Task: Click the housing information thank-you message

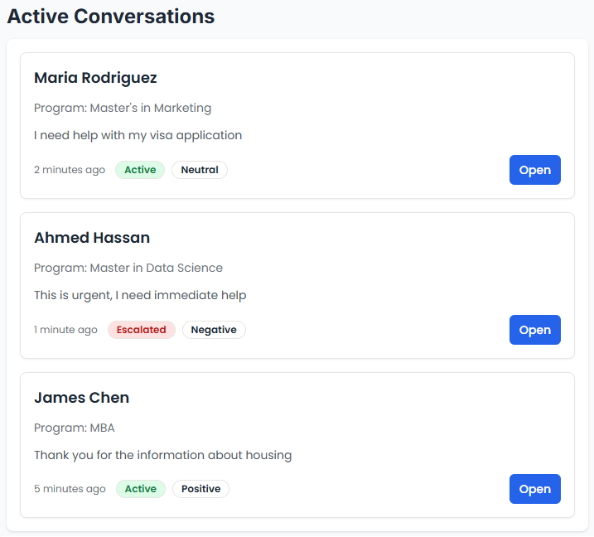Action: pos(162,455)
